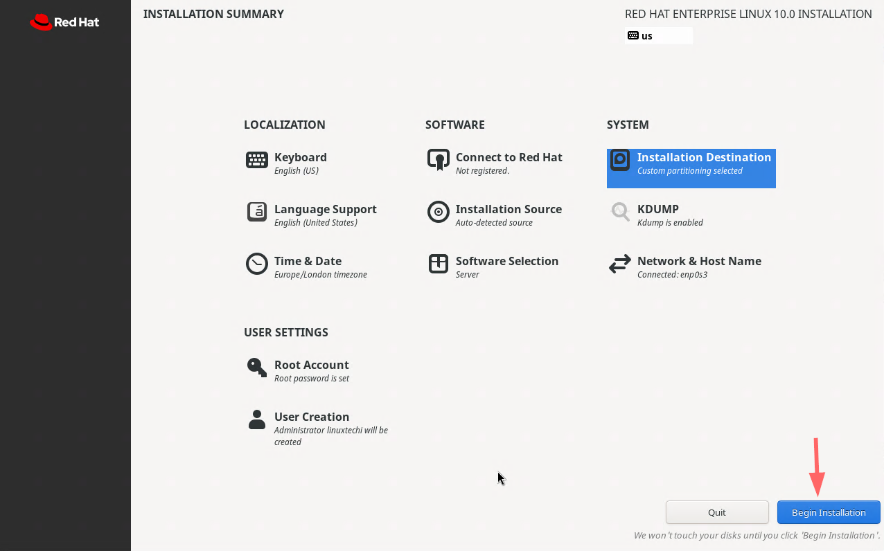Open Language Support settings label
Screen dimensions: 884x551
point(326,209)
